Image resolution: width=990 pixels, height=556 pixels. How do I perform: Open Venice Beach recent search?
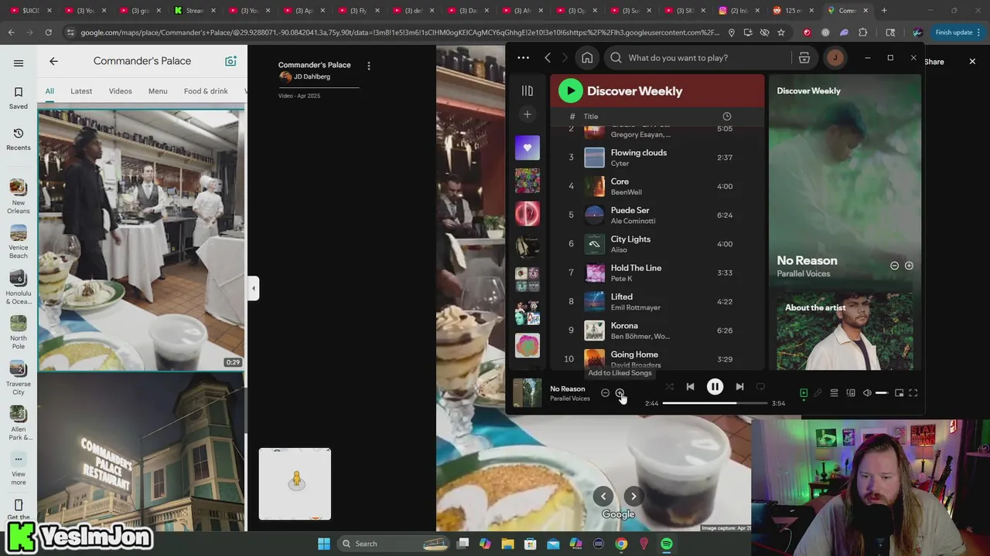19,242
